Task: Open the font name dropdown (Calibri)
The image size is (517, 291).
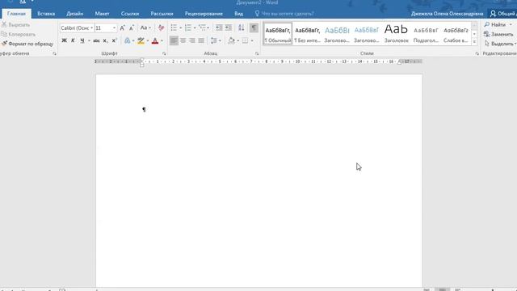Action: 91,28
